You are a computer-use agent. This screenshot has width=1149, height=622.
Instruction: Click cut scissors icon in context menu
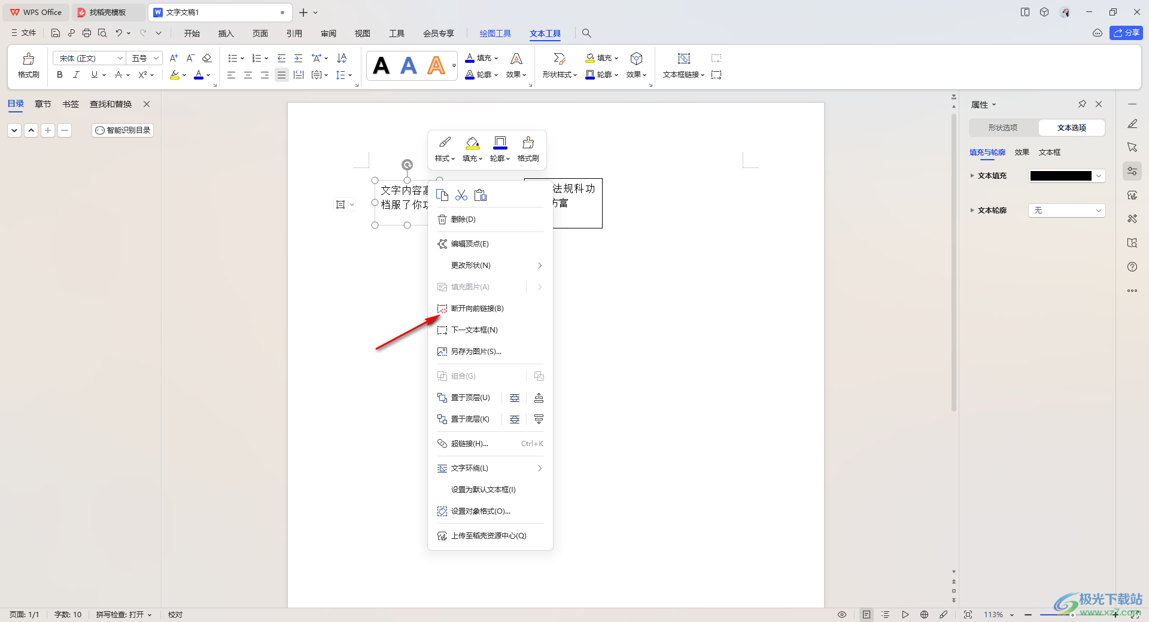tap(461, 195)
